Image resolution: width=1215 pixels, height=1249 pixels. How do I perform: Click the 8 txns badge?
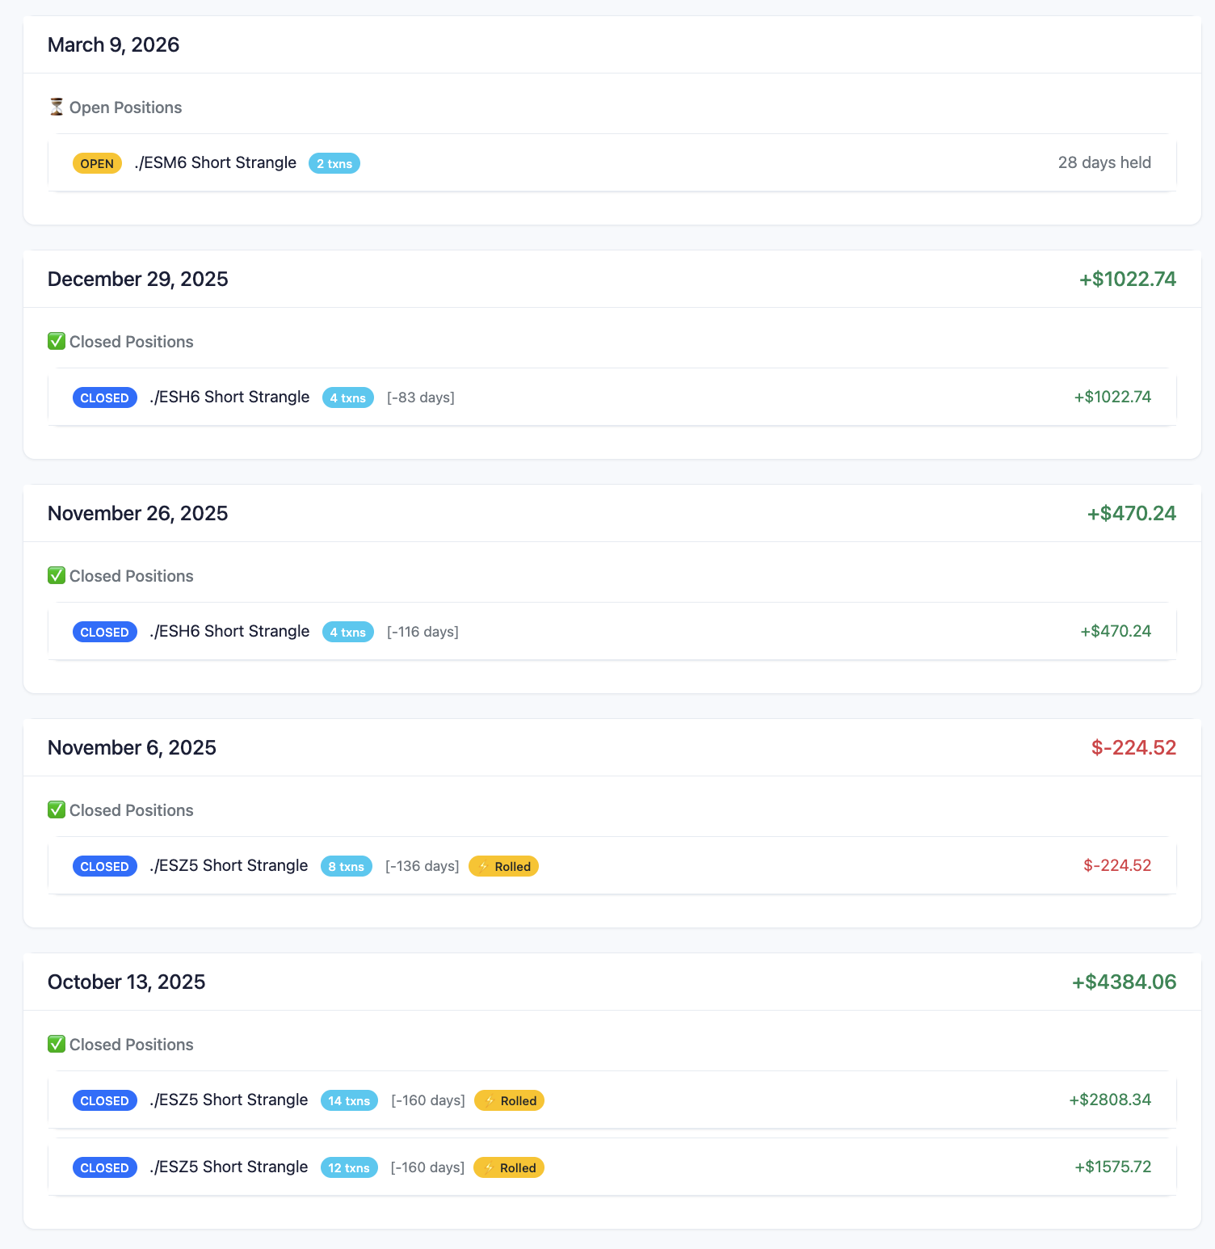[347, 866]
